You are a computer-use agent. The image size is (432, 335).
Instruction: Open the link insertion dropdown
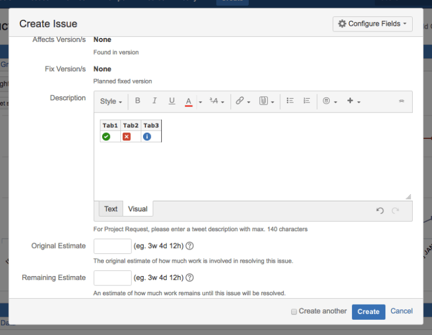point(242,101)
